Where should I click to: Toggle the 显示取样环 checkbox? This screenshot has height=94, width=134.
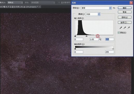(x=59, y=3)
